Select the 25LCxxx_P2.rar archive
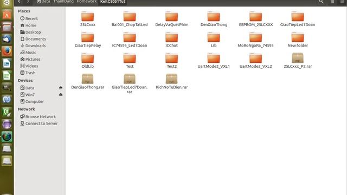This screenshot has width=347, height=195. click(x=298, y=61)
